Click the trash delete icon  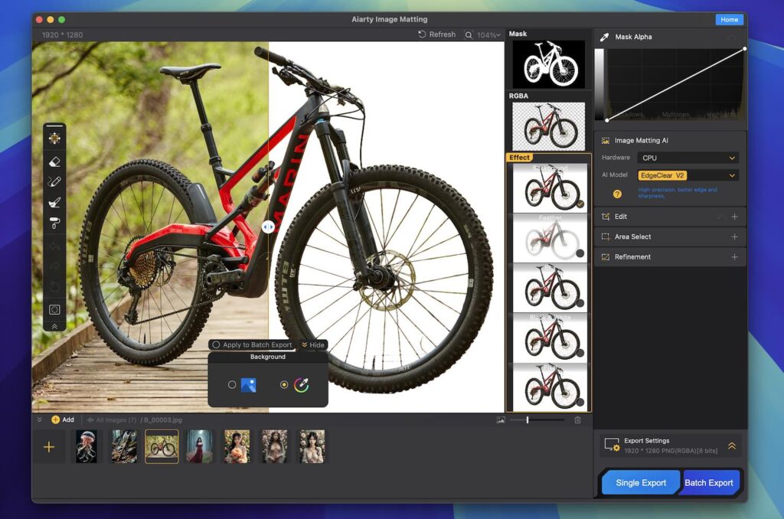577,420
